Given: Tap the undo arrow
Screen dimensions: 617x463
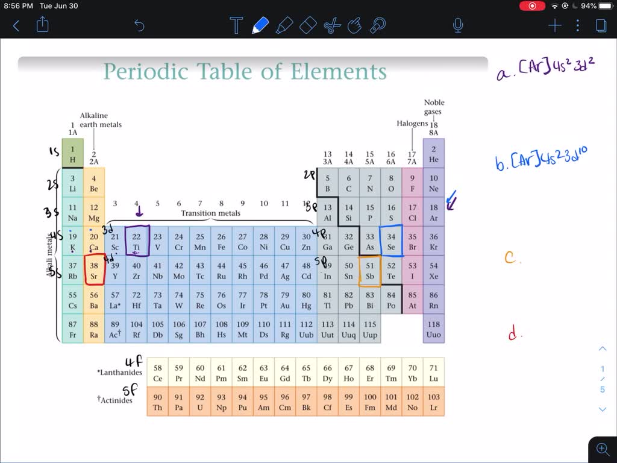Looking at the screenshot, I should 139,25.
